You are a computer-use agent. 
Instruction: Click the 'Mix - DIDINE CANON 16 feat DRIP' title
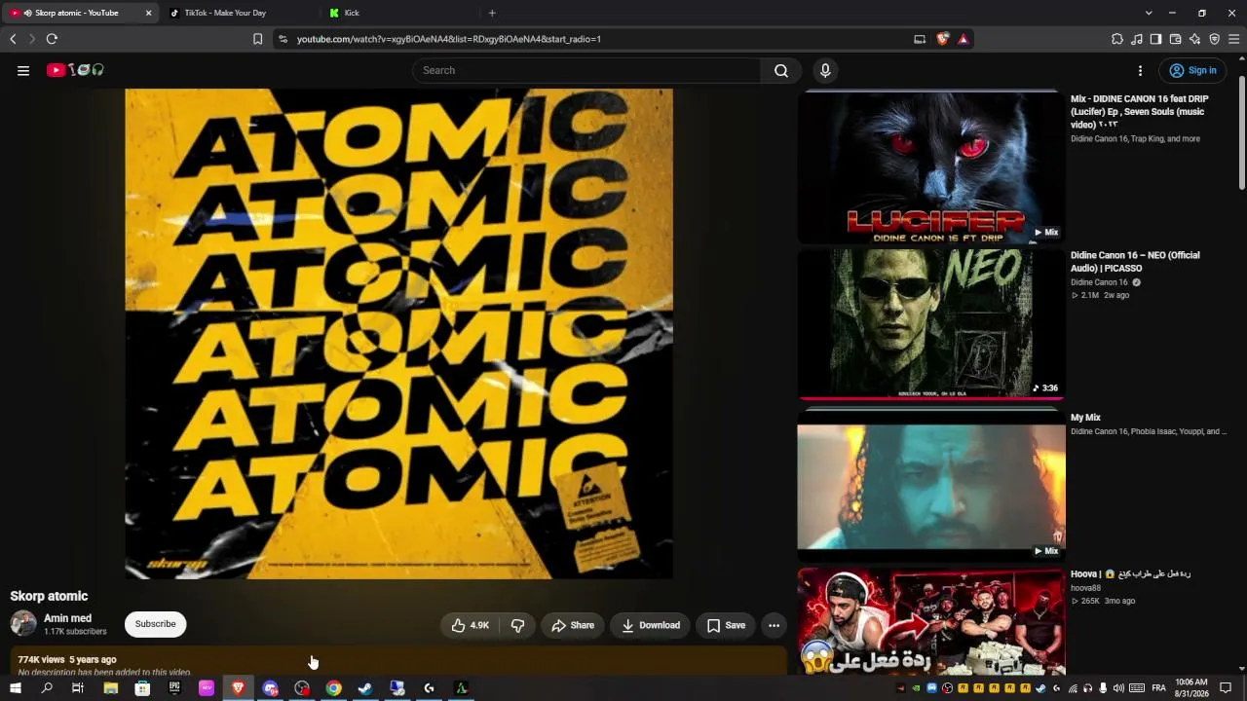[x=1139, y=112]
